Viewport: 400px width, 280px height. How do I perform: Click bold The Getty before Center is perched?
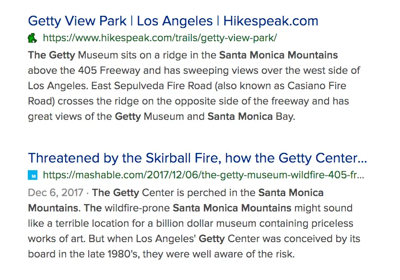click(x=116, y=193)
